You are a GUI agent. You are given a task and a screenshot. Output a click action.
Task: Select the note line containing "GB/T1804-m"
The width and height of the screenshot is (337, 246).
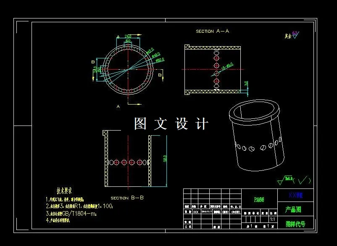tap(71, 214)
